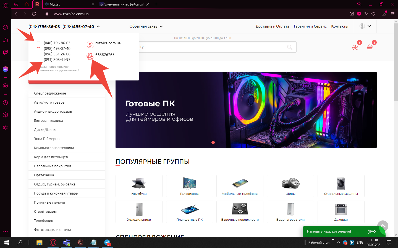
Task: Open the Контакты page link
Action: pos(339,26)
